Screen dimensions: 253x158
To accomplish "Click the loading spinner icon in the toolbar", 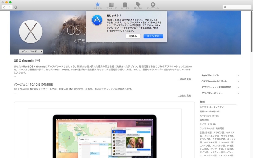I will tap(15, 7).
